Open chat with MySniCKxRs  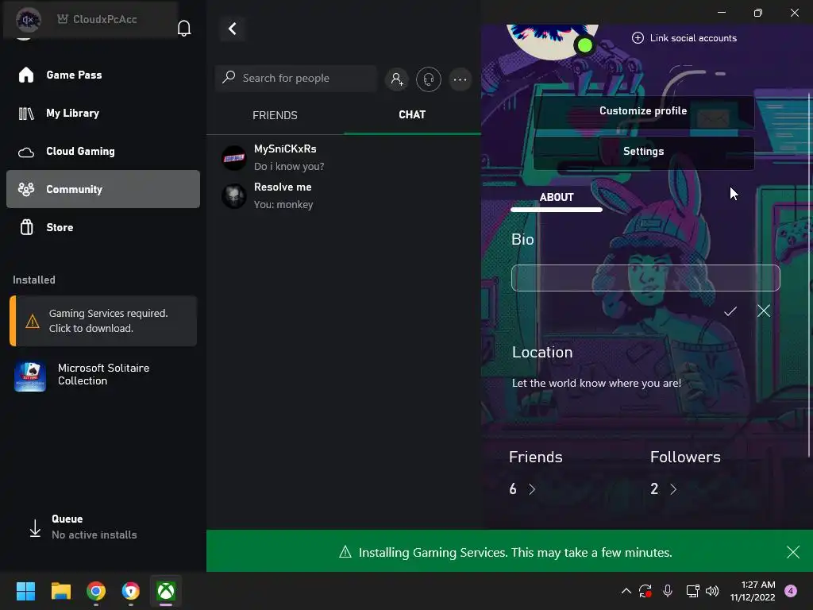tap(343, 157)
